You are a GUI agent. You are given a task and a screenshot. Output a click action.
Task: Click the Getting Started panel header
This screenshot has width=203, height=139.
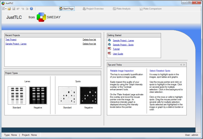click(x=134, y=35)
